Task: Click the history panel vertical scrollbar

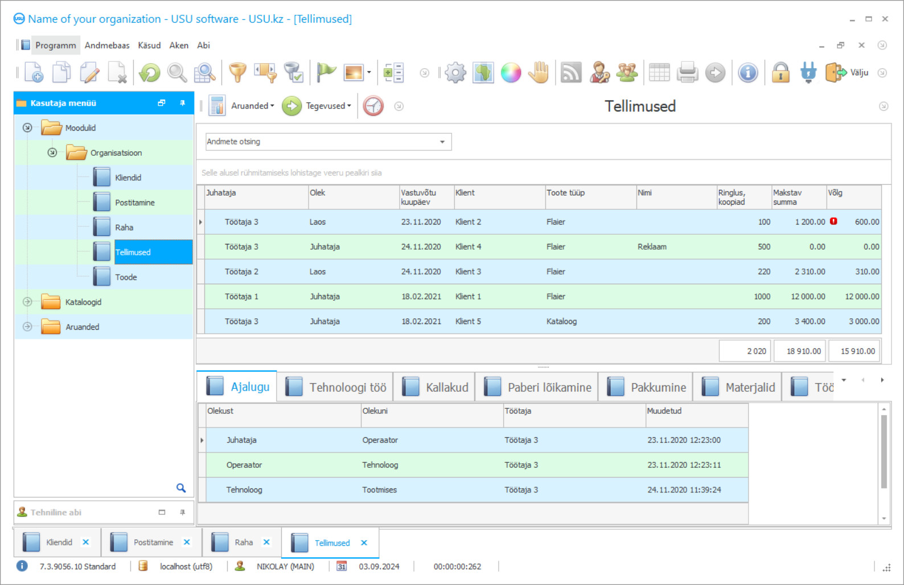Action: 884,451
